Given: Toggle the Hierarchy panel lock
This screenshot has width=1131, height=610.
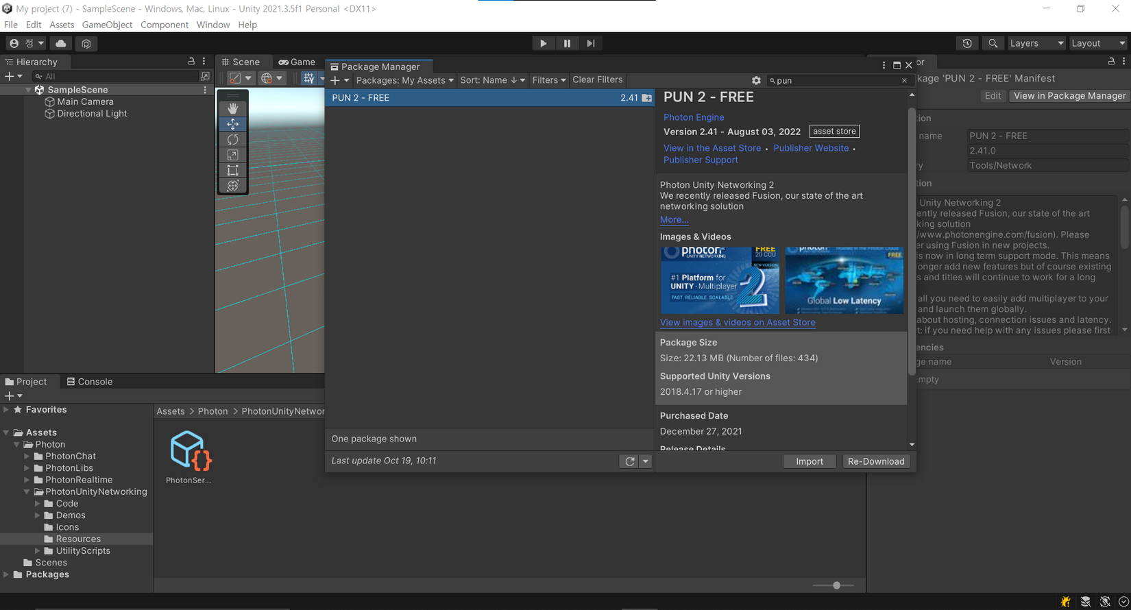Looking at the screenshot, I should coord(191,61).
